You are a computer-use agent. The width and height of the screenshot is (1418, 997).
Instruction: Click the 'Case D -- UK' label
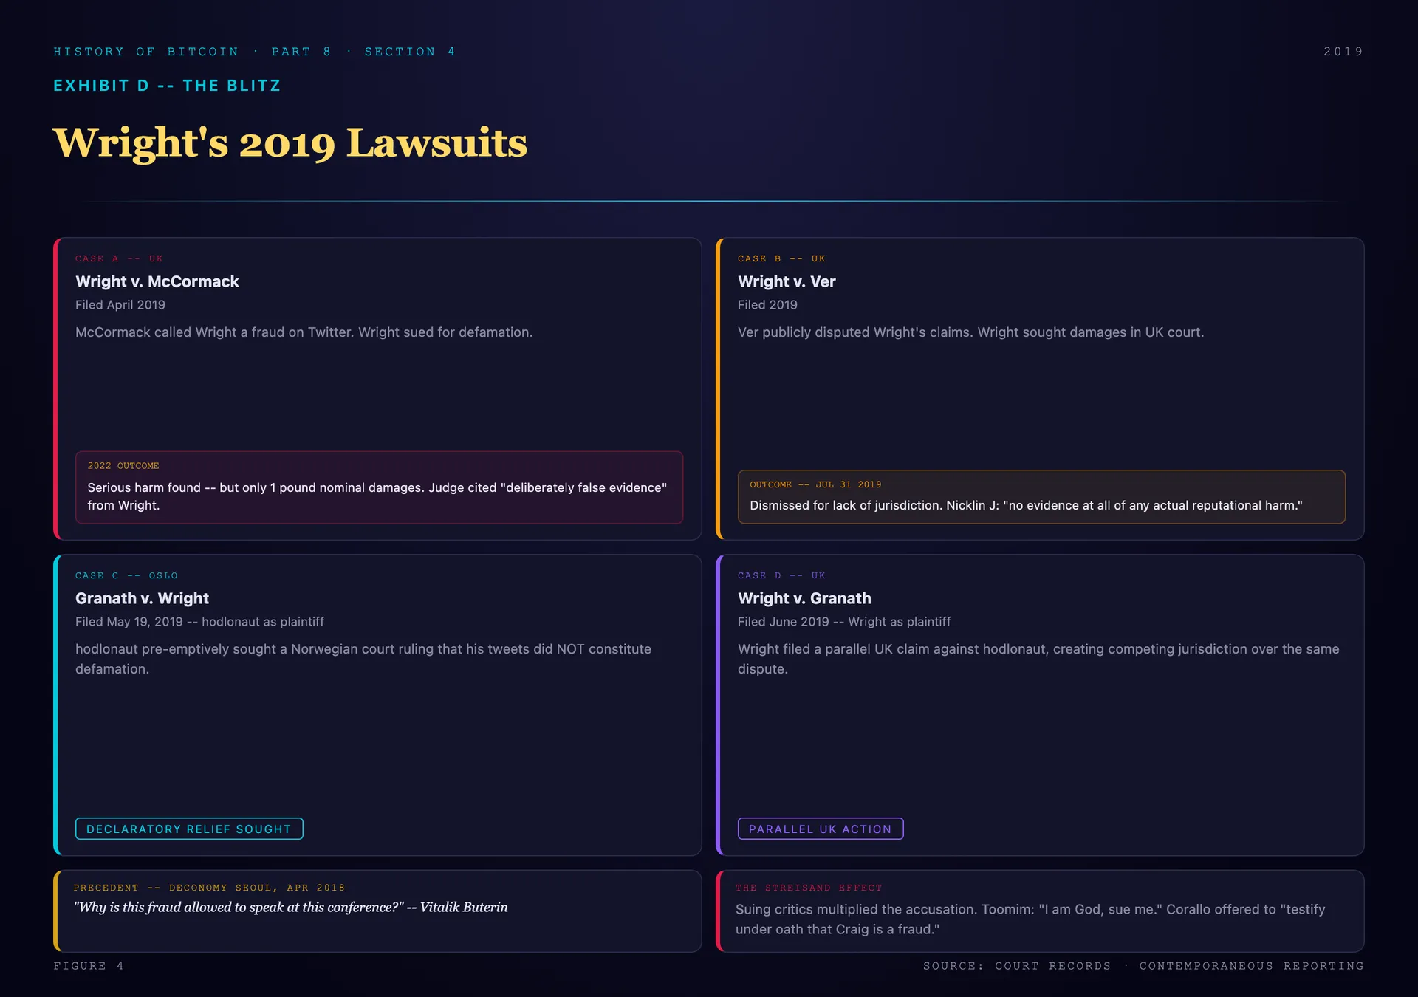pos(781,575)
